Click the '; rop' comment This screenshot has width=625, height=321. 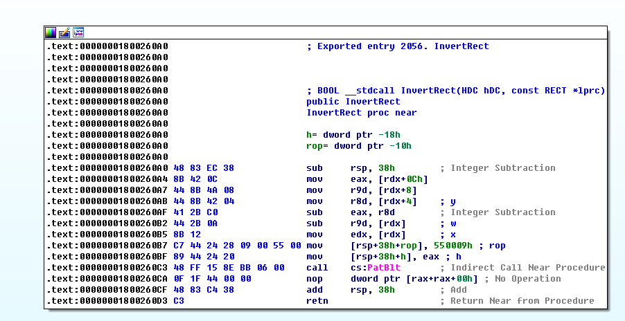492,246
